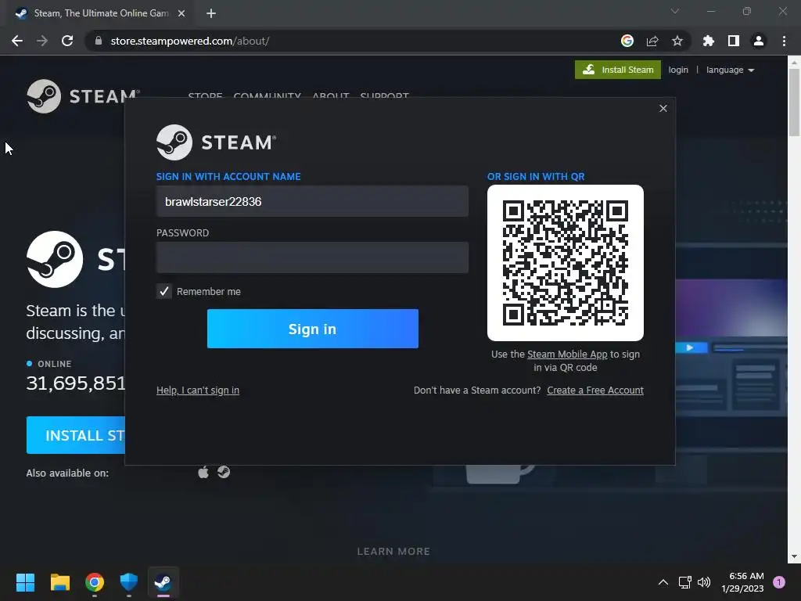Image resolution: width=801 pixels, height=601 pixels.
Task: Open Help, I can't sign in link
Action: (x=198, y=390)
